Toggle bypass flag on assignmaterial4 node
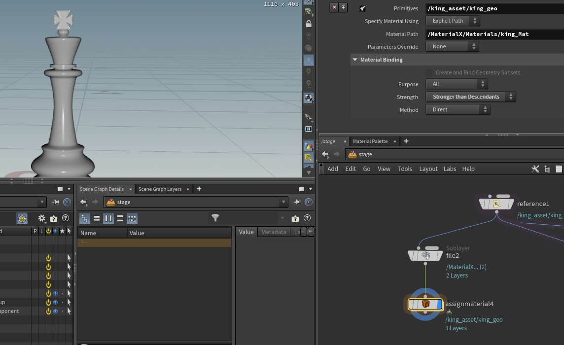This screenshot has width=564, height=345. pos(412,305)
